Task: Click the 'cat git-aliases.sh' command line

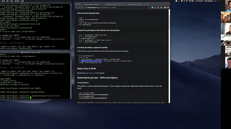Action: pos(86,56)
